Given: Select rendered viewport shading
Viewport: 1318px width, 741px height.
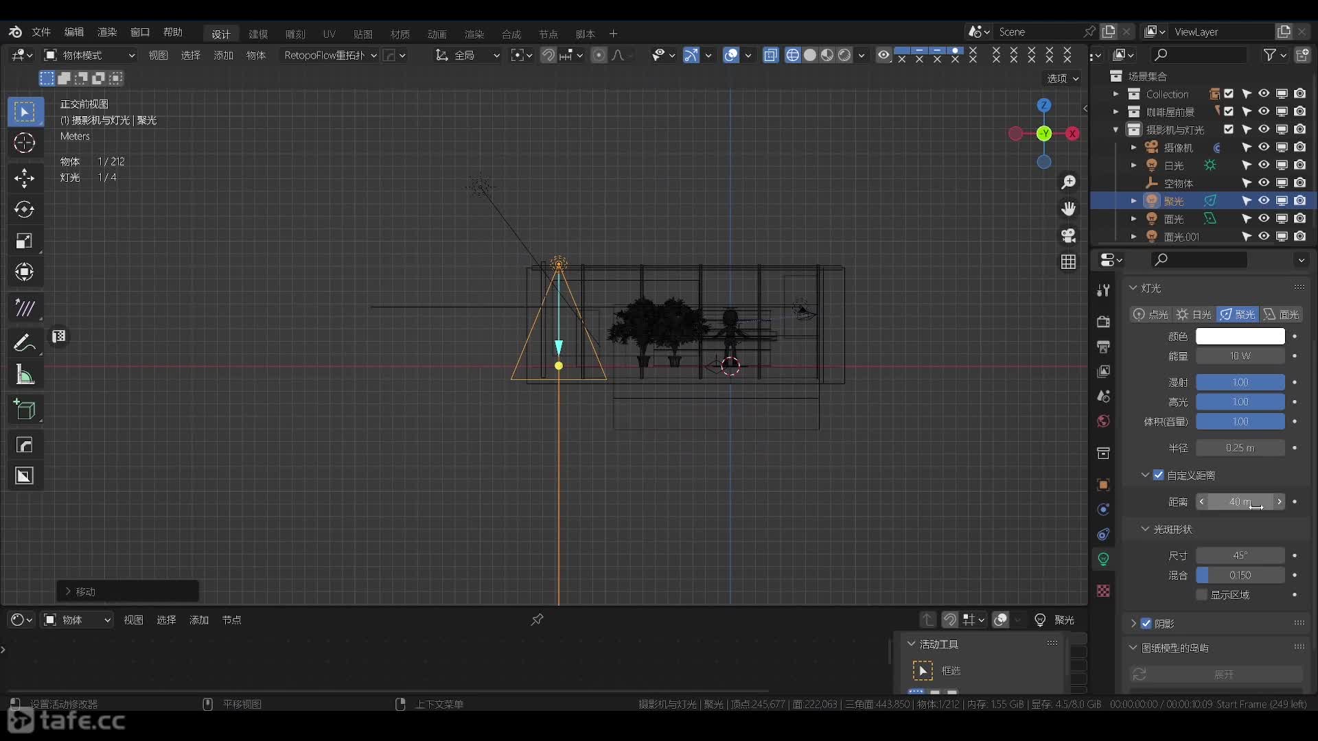Looking at the screenshot, I should click(x=844, y=55).
